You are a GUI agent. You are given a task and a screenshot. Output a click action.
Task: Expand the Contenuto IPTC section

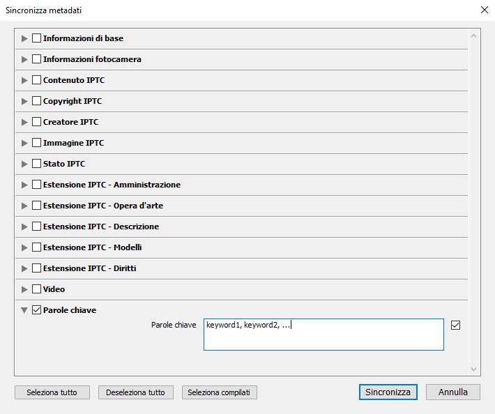(x=25, y=80)
